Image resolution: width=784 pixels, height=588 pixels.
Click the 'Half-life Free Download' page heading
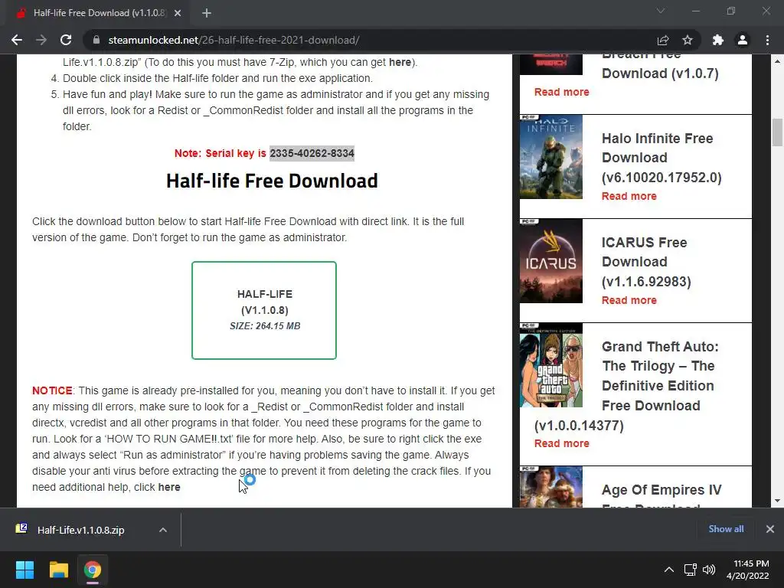pyautogui.click(x=272, y=181)
